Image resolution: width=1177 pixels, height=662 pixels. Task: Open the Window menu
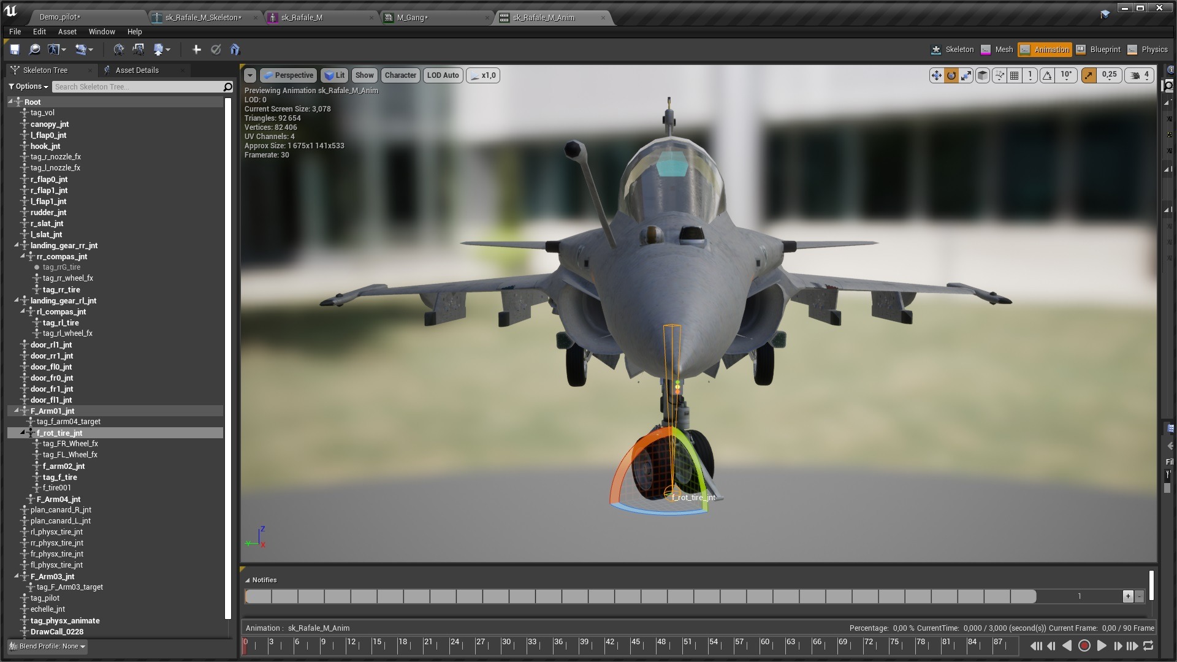tap(102, 32)
